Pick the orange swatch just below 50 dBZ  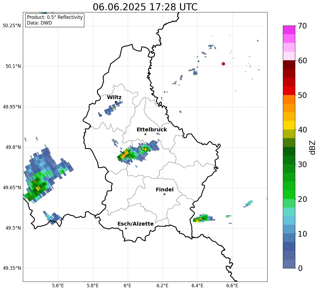tap(289, 99)
